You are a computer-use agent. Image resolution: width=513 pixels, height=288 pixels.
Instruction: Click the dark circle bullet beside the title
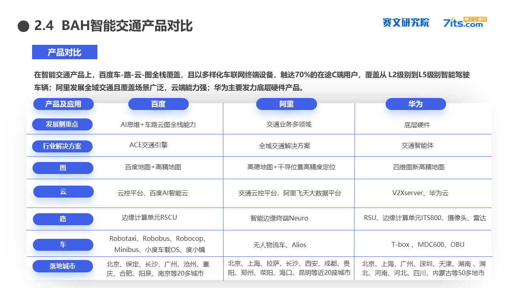[24, 26]
